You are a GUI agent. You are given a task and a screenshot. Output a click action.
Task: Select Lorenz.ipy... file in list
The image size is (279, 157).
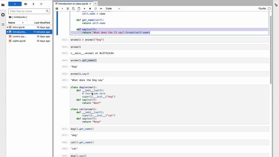[29, 36]
